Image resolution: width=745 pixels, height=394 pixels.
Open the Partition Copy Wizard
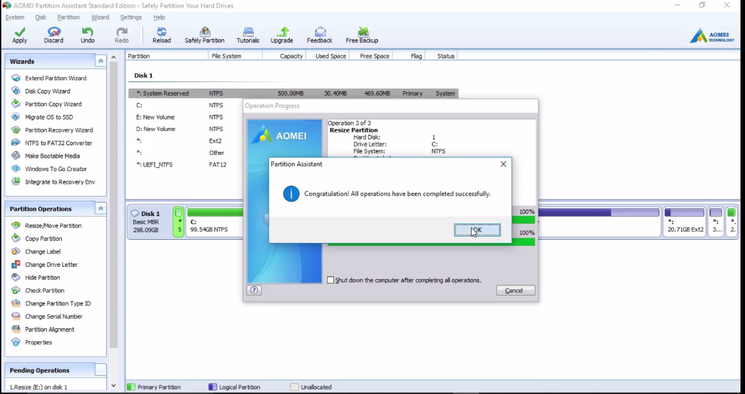(53, 104)
